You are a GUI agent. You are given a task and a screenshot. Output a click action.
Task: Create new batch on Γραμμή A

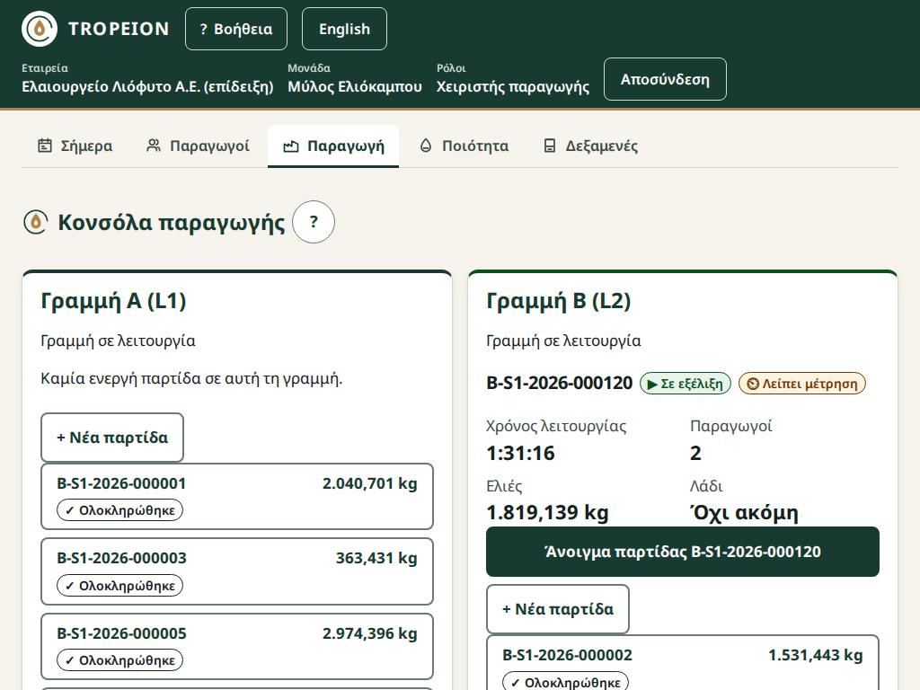(112, 438)
